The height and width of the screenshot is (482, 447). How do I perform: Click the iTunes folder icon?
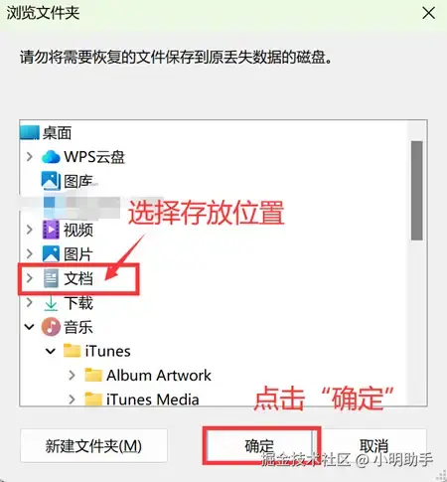[x=72, y=351]
